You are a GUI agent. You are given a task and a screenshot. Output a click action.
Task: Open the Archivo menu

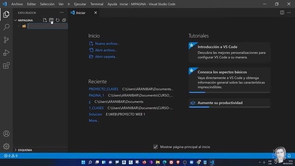pos(17,4)
